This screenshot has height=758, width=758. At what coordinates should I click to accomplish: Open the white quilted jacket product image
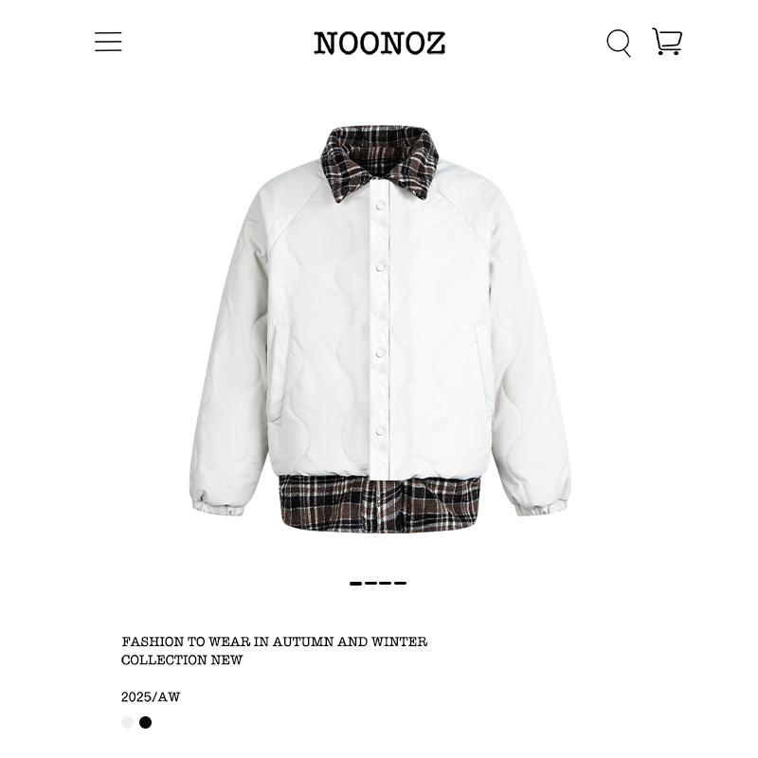click(x=380, y=329)
